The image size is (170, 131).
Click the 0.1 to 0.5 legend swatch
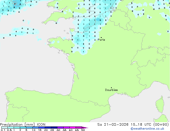pos(5,128)
